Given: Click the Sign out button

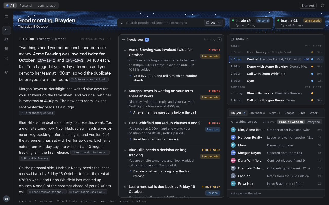Looking at the screenshot, I should coord(308,5).
